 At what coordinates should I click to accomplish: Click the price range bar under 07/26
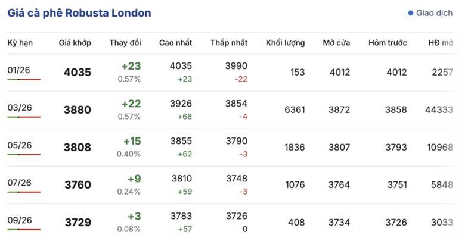point(24,192)
